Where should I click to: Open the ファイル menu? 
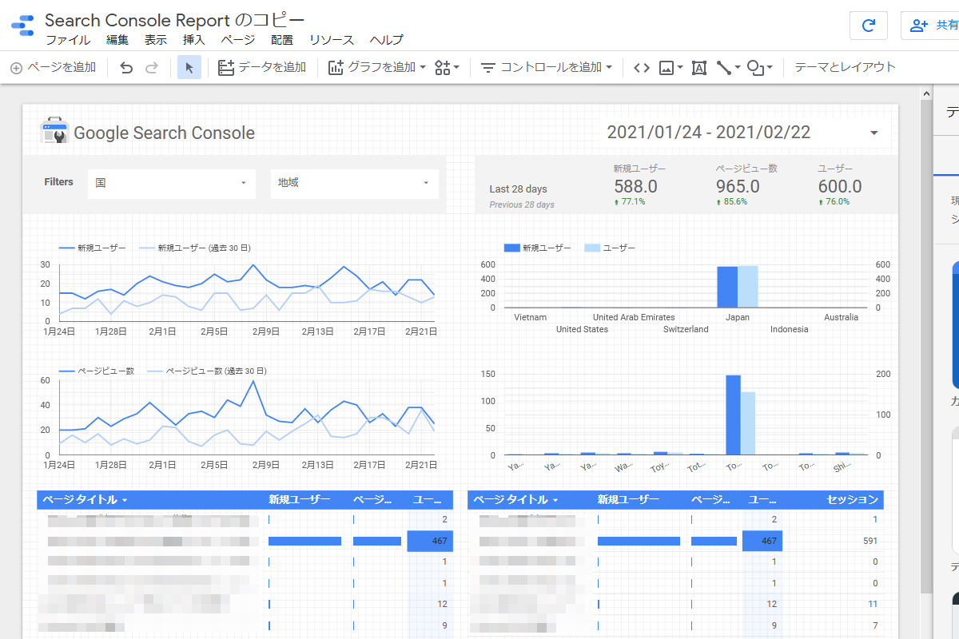pos(68,40)
